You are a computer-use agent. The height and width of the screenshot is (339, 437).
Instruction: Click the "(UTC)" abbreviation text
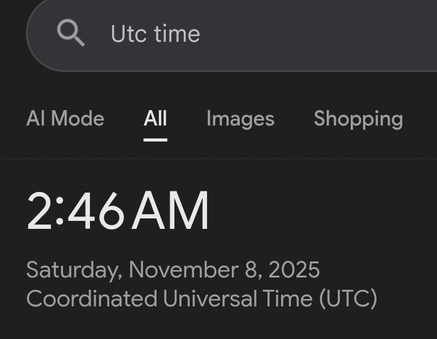click(x=348, y=299)
